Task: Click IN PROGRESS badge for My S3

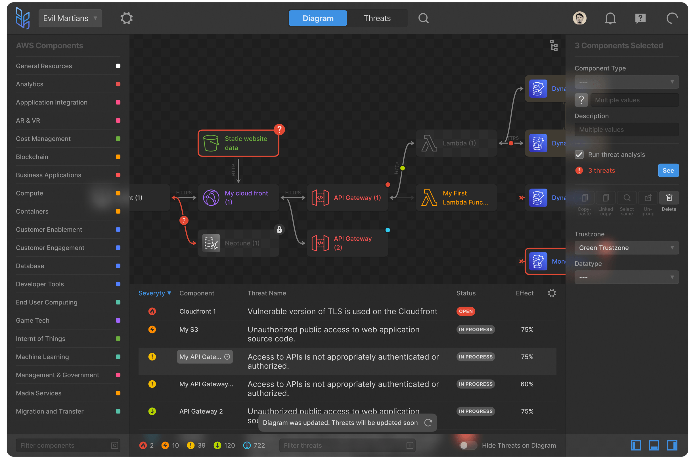Action: (476, 329)
